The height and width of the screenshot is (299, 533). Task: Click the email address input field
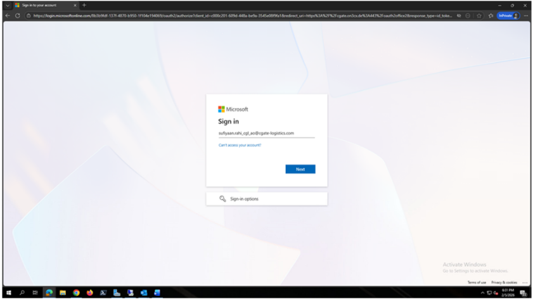[266, 134]
